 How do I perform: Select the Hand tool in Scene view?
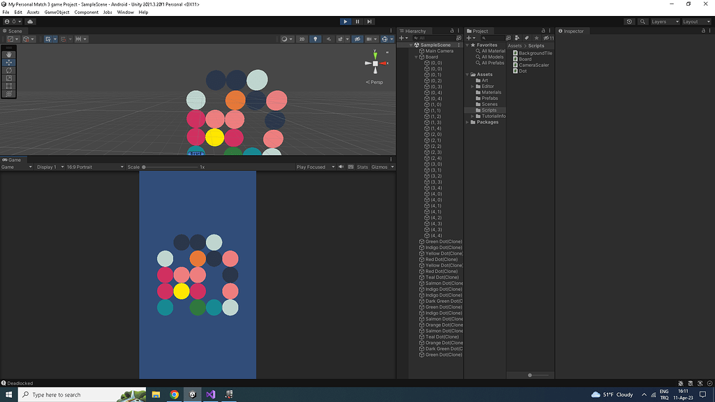9,54
